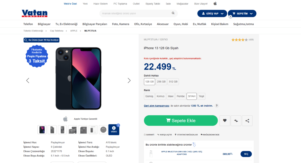Open the Giriş Yap dropdown
Screen dimensions: 301x163
(212, 14)
